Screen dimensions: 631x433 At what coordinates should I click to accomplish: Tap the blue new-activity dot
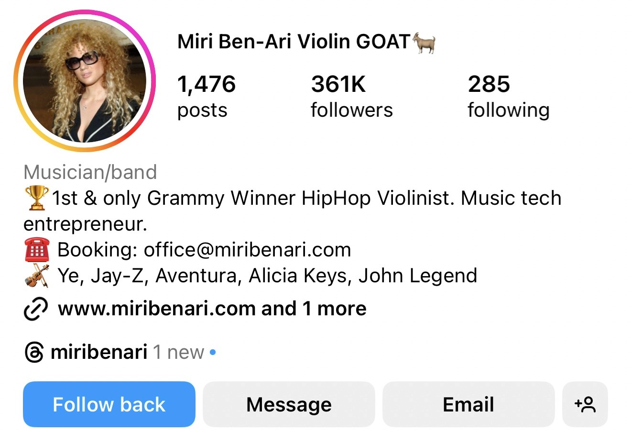pyautogui.click(x=213, y=353)
